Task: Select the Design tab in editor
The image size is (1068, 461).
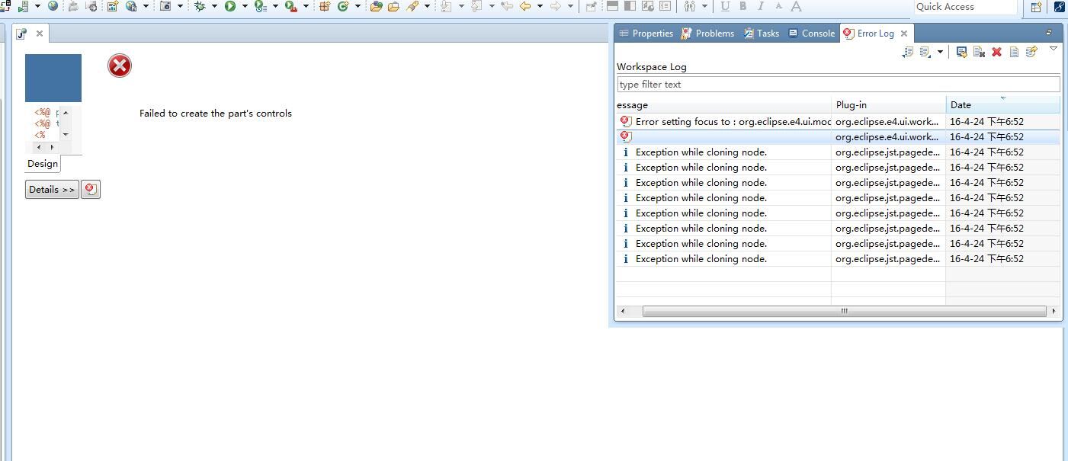Action: click(x=43, y=164)
